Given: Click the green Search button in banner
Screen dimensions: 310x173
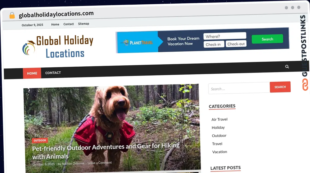Looking at the screenshot, I should [267, 39].
